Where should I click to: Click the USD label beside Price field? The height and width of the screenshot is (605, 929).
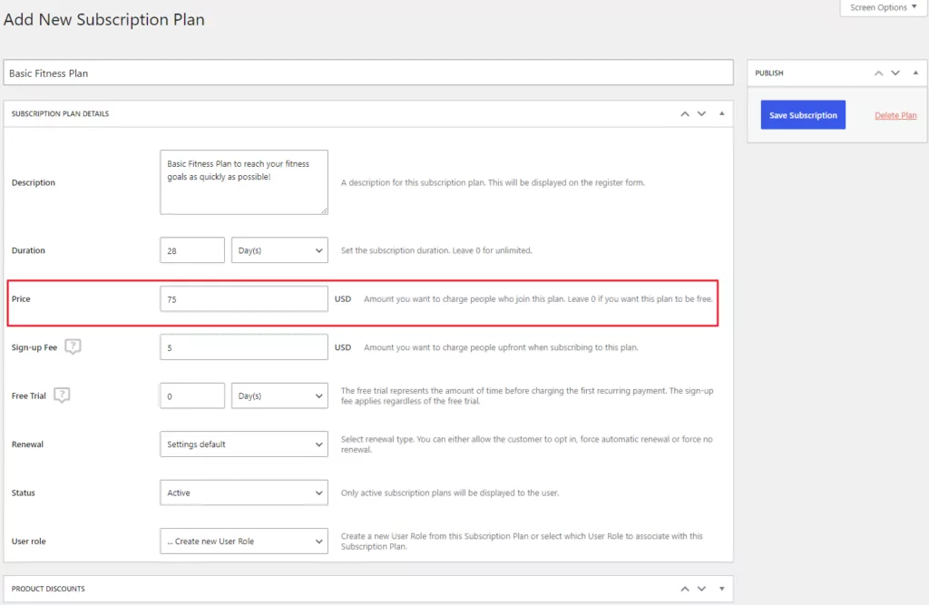pos(342,298)
